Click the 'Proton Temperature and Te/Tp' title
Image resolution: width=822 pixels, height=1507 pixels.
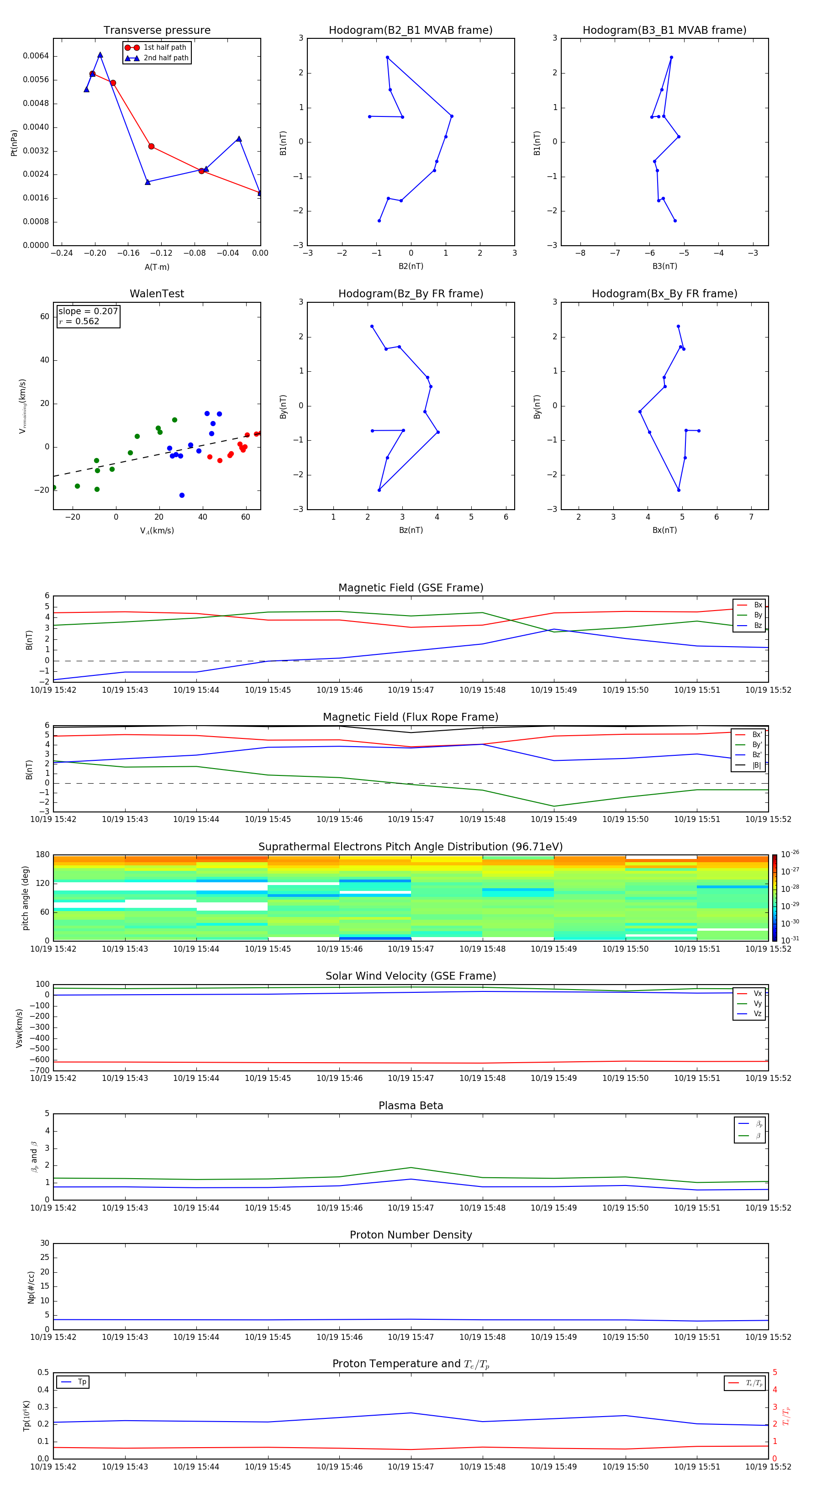411,1364
